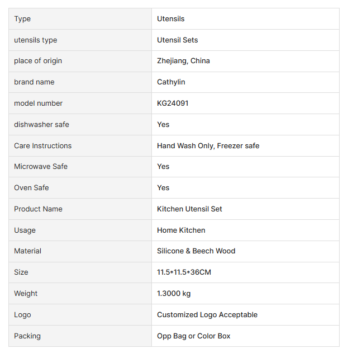Click the 'Packing' row label

(x=27, y=336)
